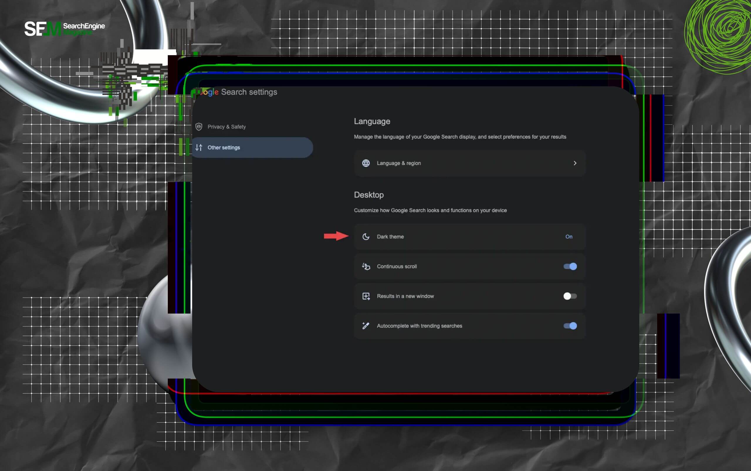Disable Autocomplete with trending searches
Viewport: 751px width, 471px height.
[570, 325]
